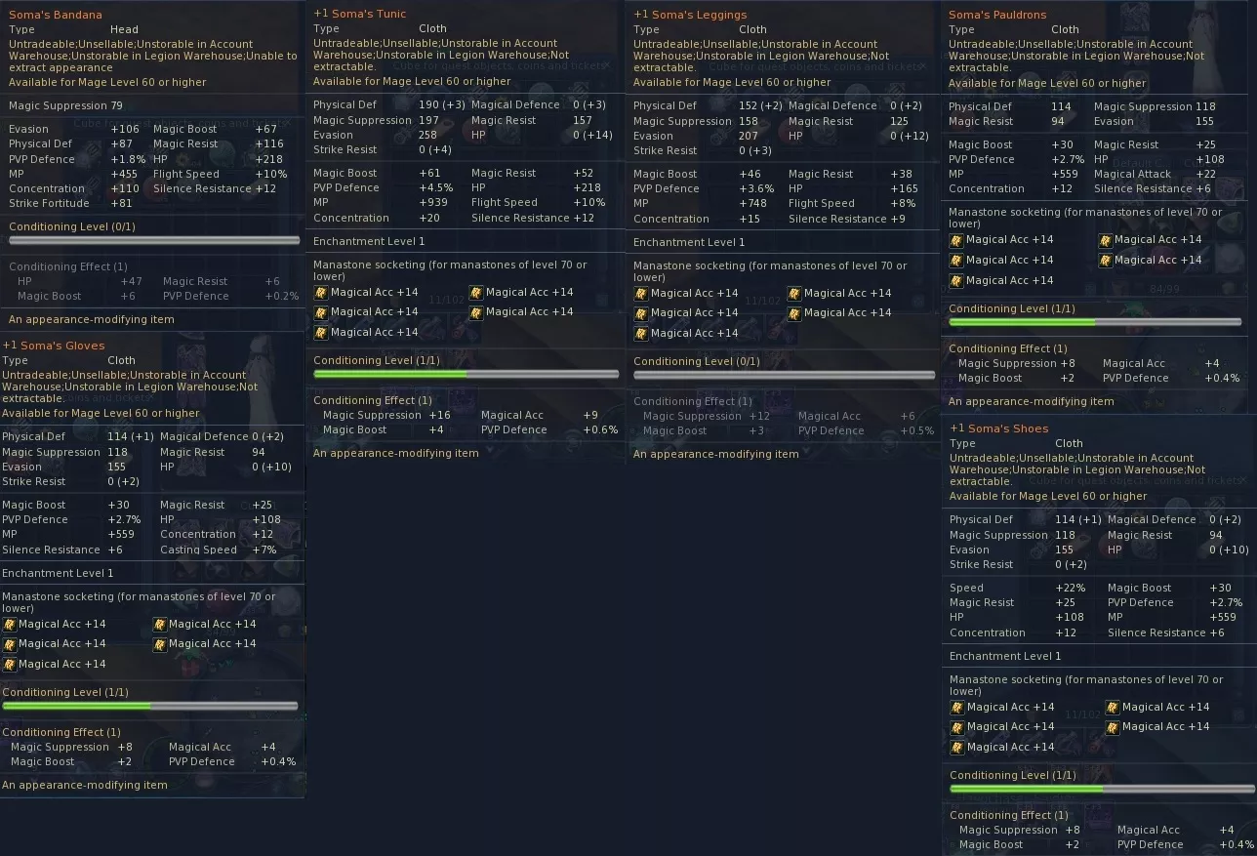This screenshot has height=856, width=1257.
Task: Click the "+1 Soma's Gloves" item title
Action: pos(53,346)
